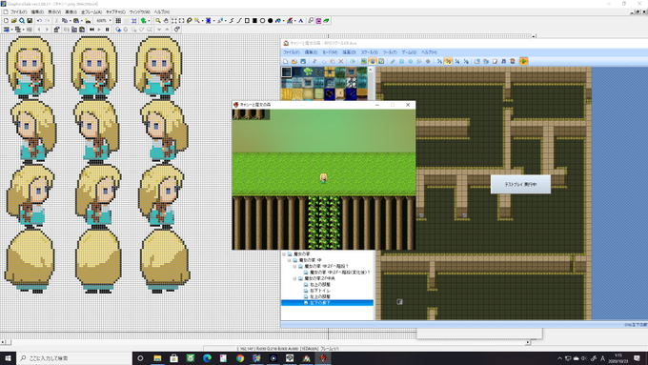Open RPG Maker Database icon
The height and width of the screenshot is (365, 648).
click(476, 61)
